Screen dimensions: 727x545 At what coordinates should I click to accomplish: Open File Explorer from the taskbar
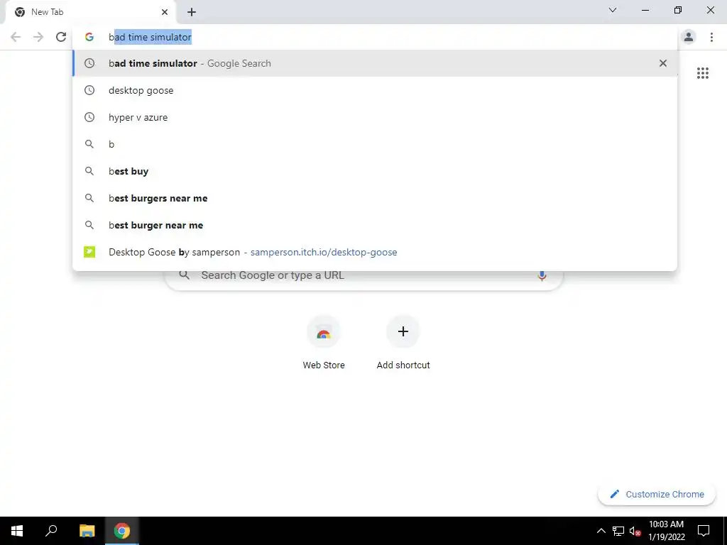[x=87, y=531]
